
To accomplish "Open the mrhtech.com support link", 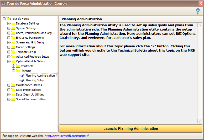I will 67,136.
